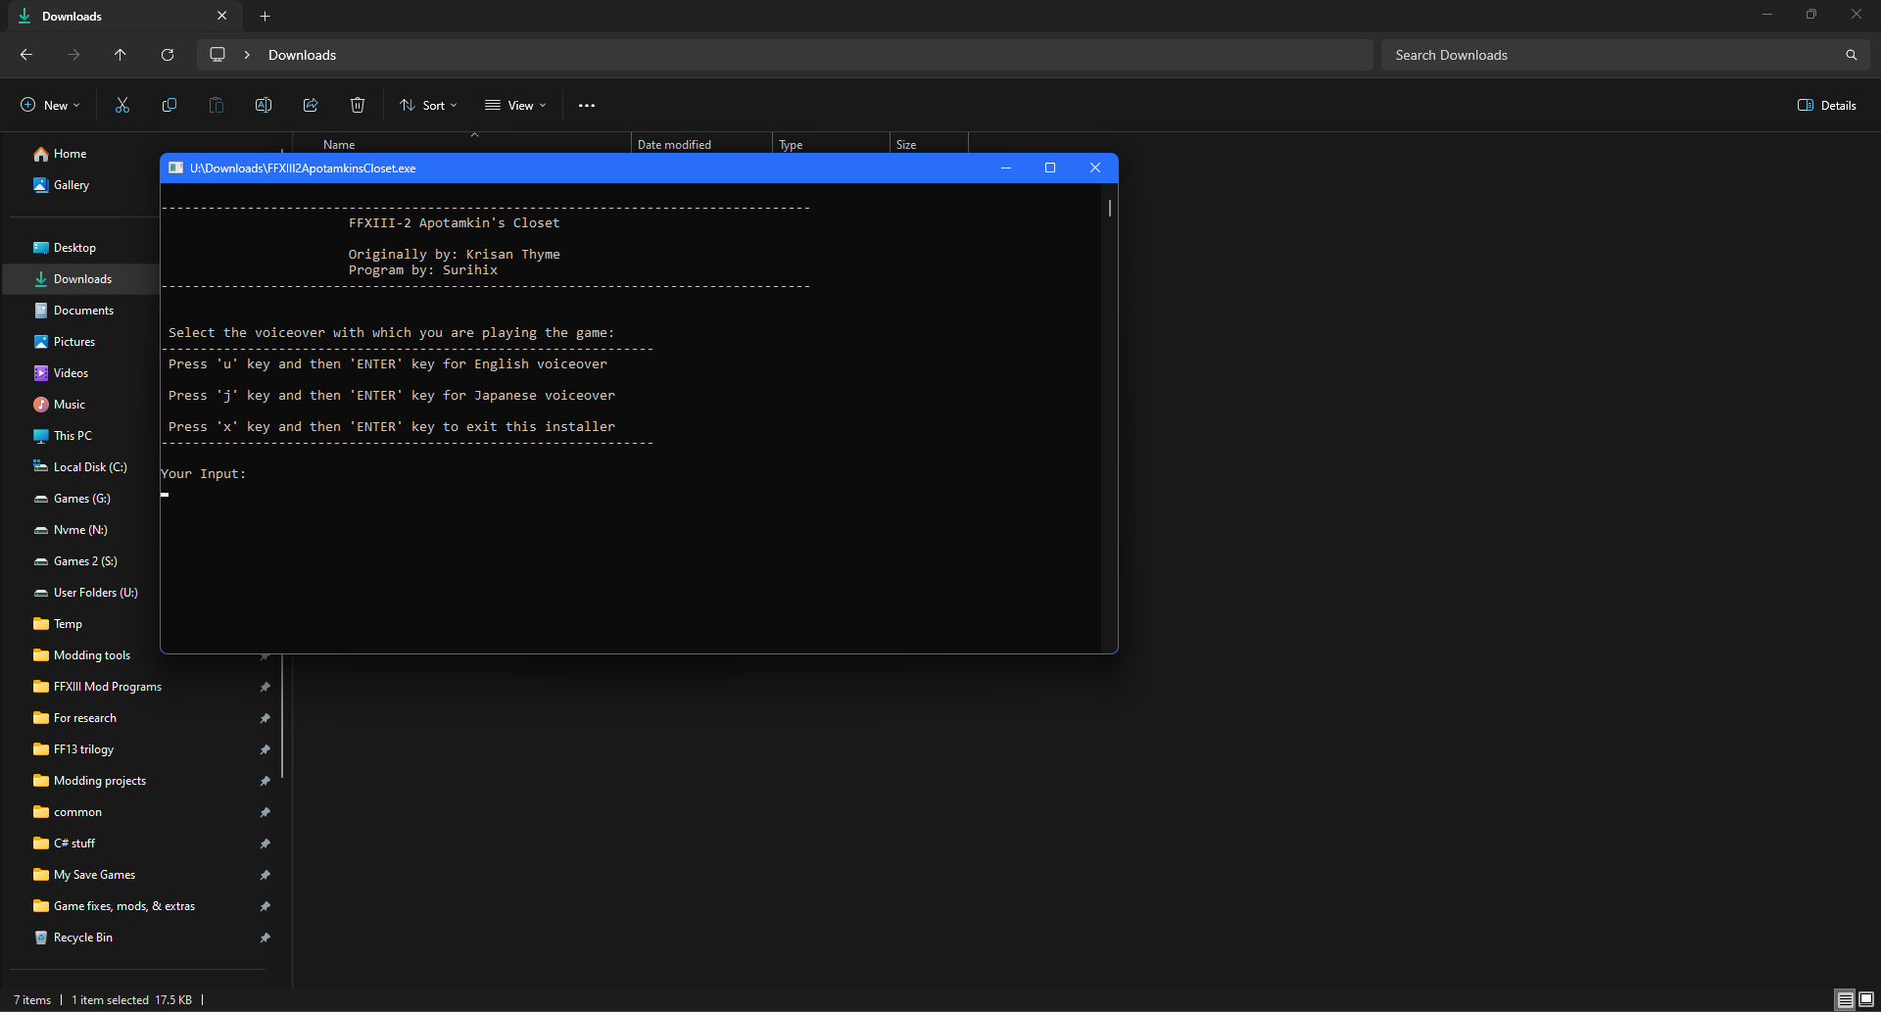The image size is (1881, 1012).
Task: Select User Folders (U:) drive
Action: (x=95, y=593)
